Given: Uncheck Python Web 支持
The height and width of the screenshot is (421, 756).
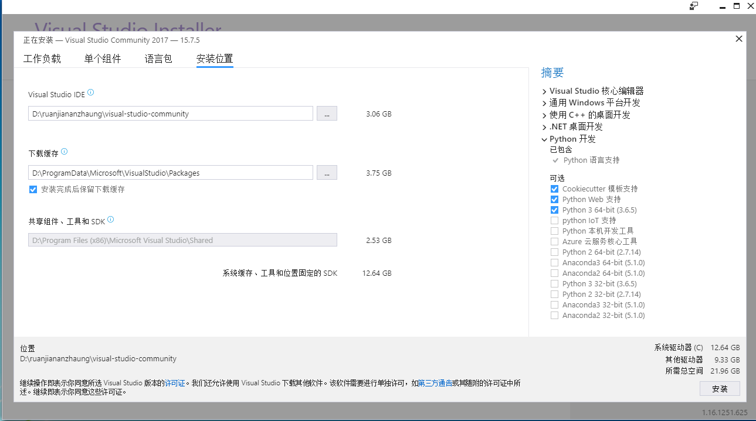Looking at the screenshot, I should click(x=554, y=199).
